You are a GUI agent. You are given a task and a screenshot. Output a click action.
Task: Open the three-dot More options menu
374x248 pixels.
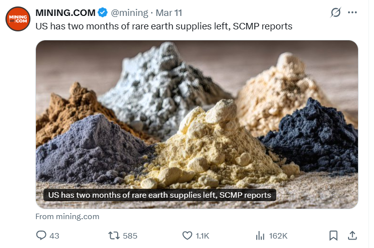coord(353,12)
